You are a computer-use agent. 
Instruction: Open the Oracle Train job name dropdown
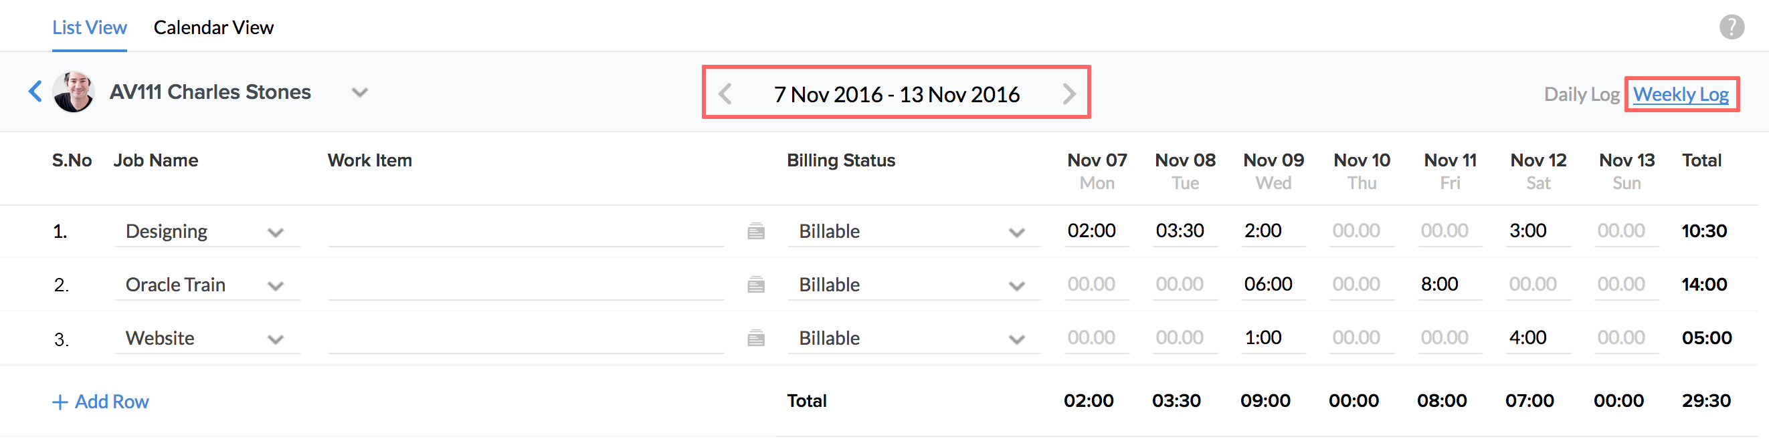pyautogui.click(x=276, y=286)
